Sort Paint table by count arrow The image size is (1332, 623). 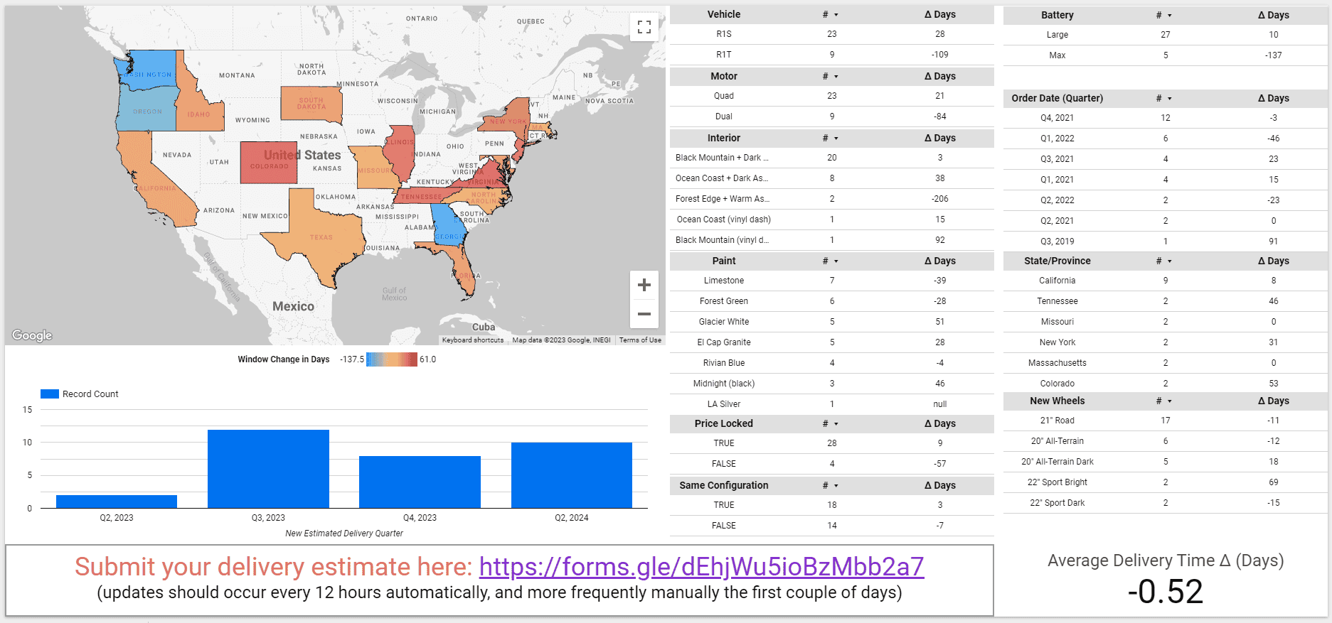[x=836, y=261]
